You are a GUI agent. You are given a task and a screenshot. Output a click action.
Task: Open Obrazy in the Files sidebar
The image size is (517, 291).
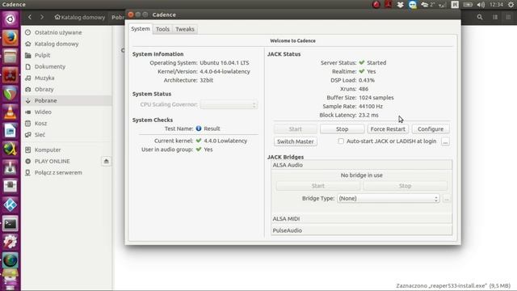pyautogui.click(x=67, y=89)
